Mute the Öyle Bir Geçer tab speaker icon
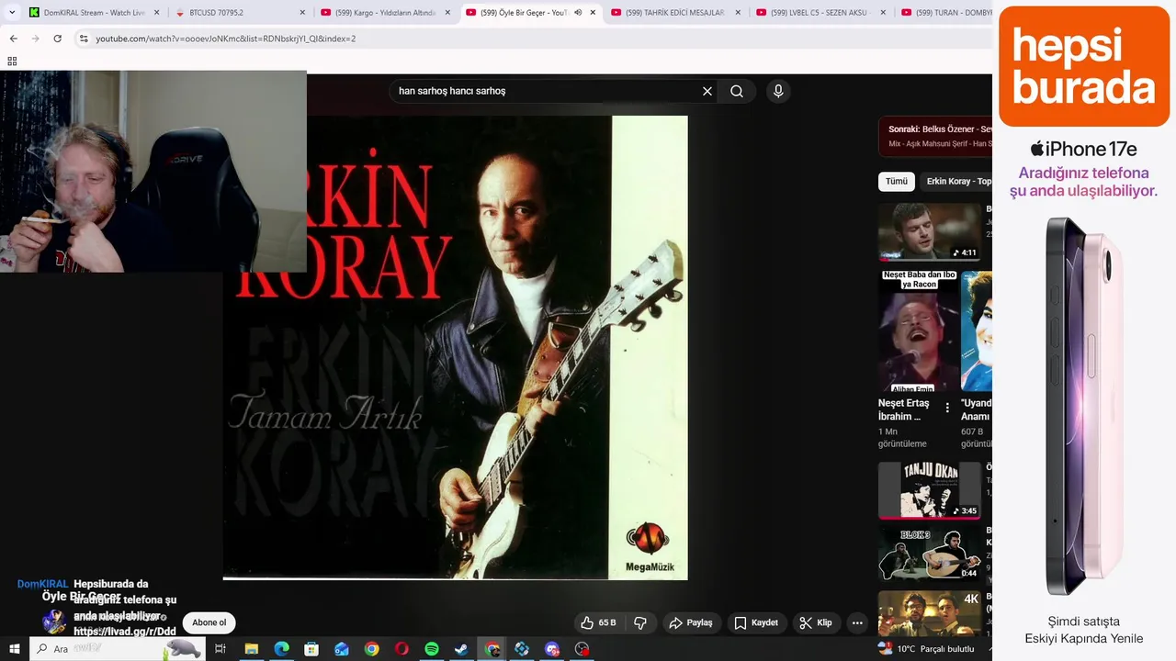This screenshot has width=1176, height=661. 578,13
